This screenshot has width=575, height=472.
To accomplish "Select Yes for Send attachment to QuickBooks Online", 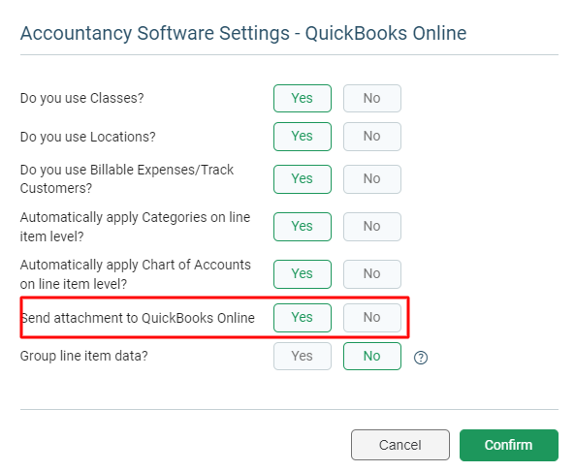I will point(303,318).
